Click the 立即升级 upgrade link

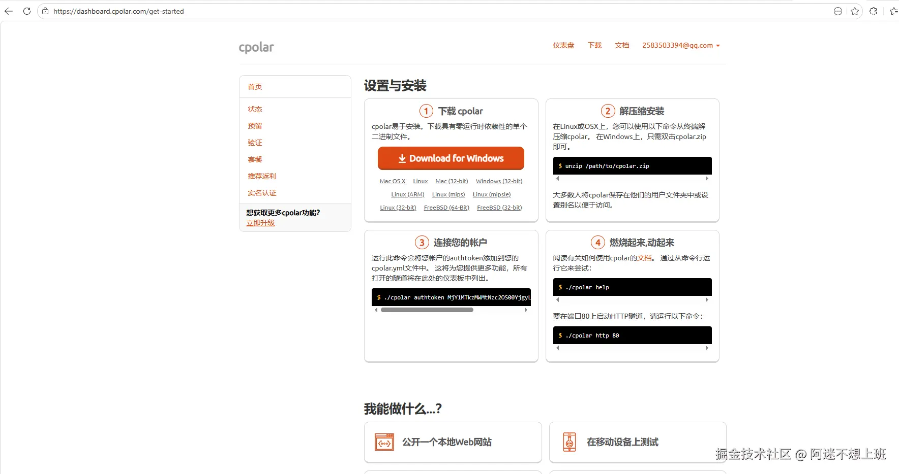click(x=260, y=223)
